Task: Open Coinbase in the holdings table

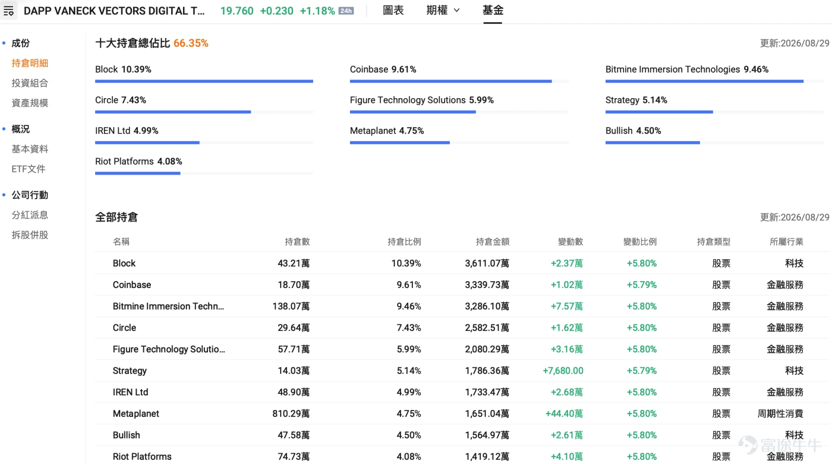Action: tap(132, 285)
